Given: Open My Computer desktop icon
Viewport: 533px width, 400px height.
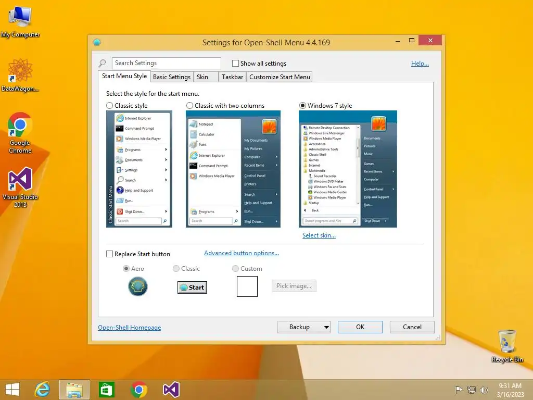Looking at the screenshot, I should coord(20,21).
